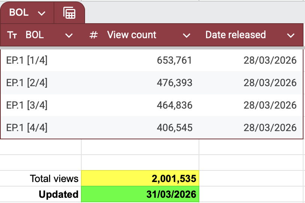This screenshot has width=305, height=203.
Task: Expand the View count column dropdown
Action: [x=187, y=35]
